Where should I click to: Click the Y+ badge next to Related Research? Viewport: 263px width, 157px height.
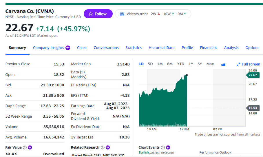(108, 147)
